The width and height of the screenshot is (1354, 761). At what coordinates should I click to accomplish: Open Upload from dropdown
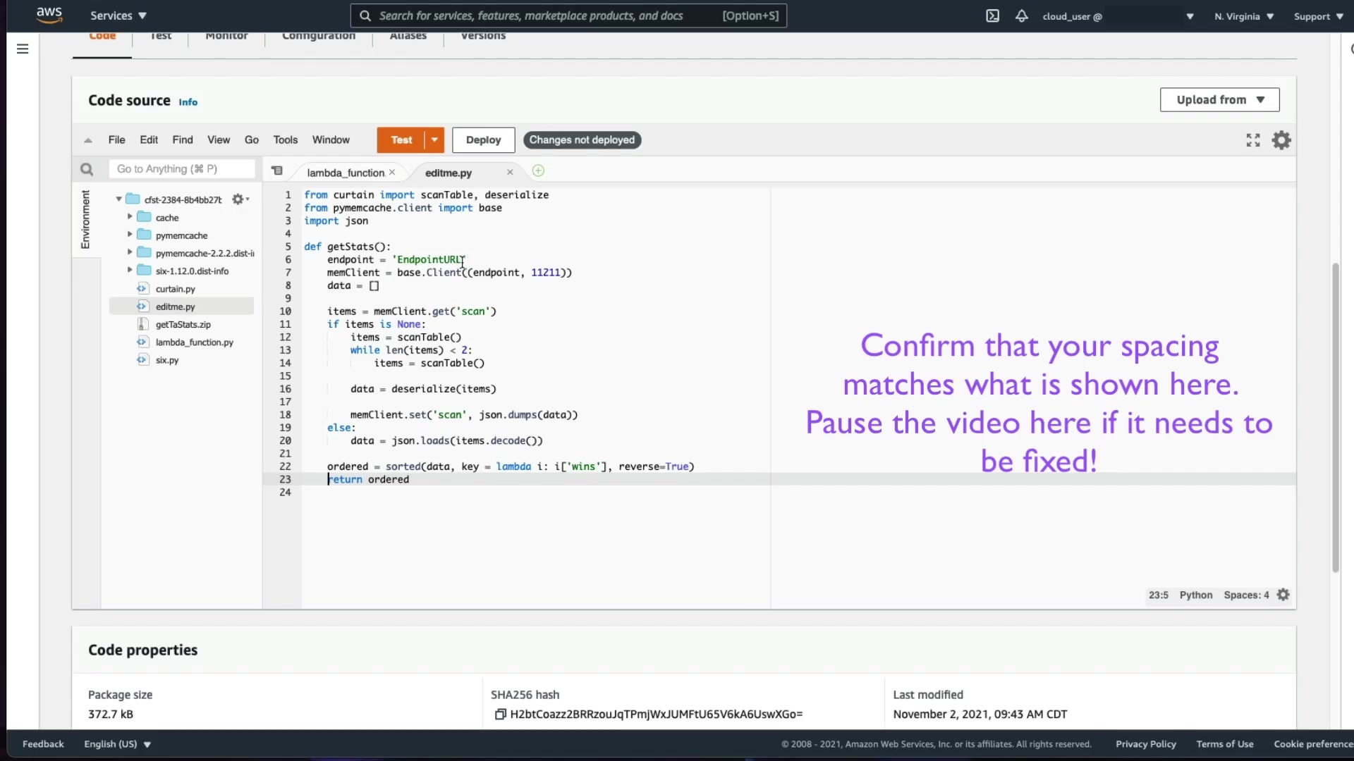point(1219,100)
